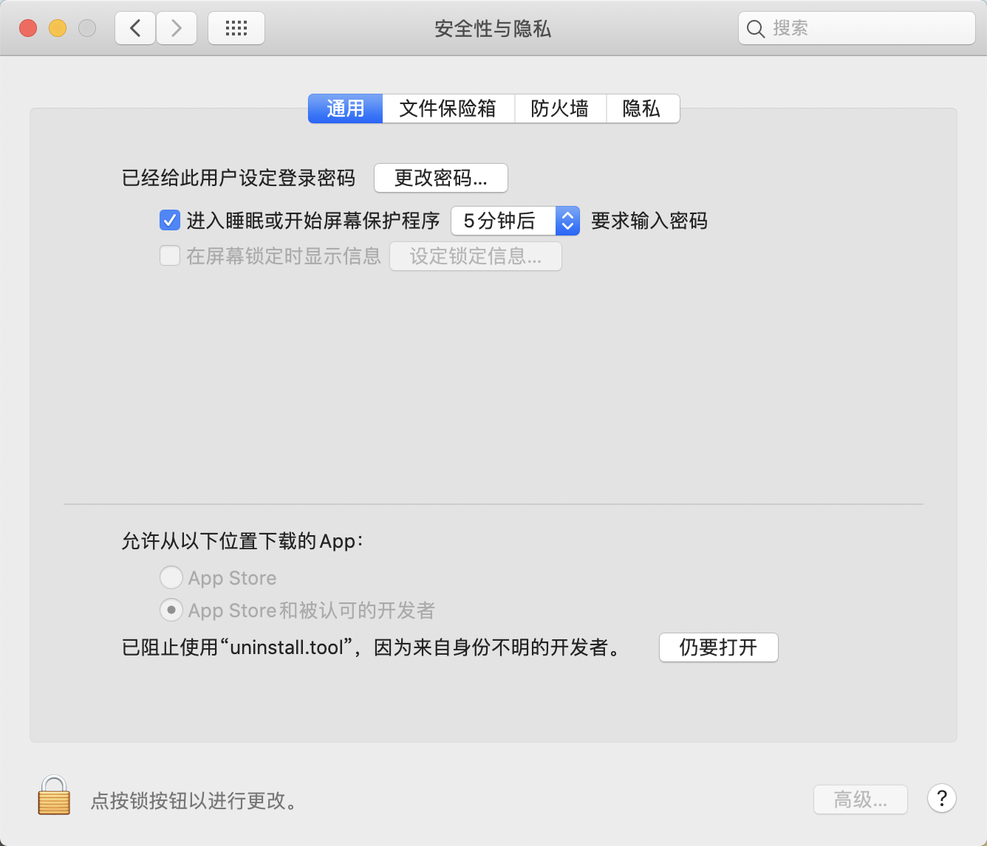Click 仍要打开 to open uninstall.tool
987x846 pixels.
(x=719, y=647)
